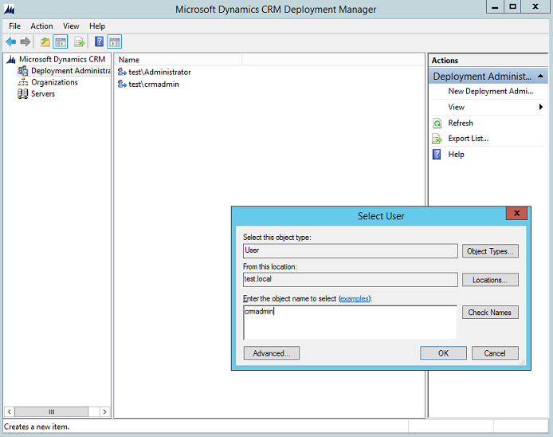
Task: Click the Refresh icon in Actions pane
Action: click(x=437, y=123)
